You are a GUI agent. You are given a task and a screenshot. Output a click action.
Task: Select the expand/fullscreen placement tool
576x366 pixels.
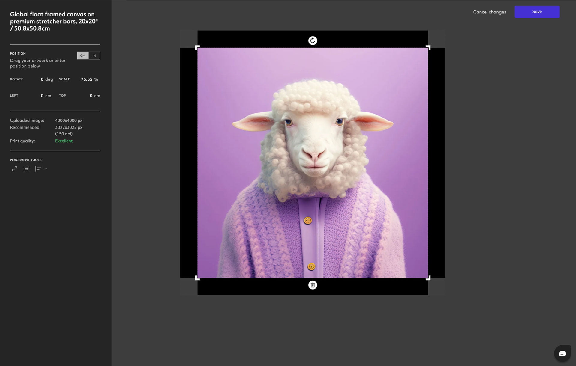pos(14,168)
